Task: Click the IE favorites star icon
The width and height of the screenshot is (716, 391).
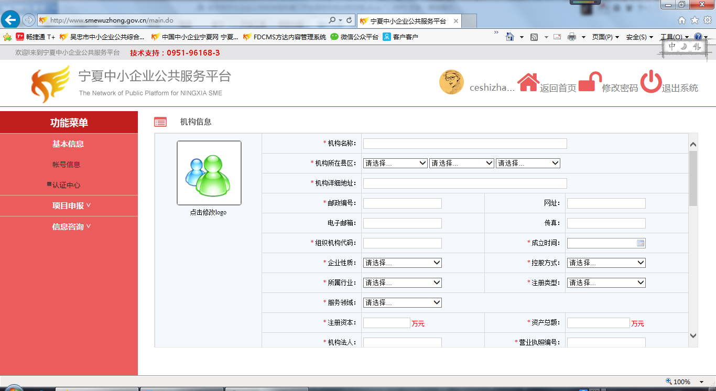Action: click(x=695, y=20)
